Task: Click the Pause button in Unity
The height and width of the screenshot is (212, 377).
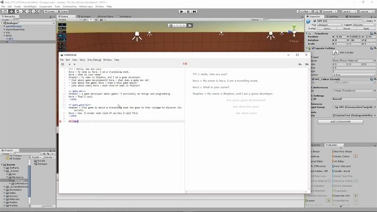Action: tap(188, 12)
